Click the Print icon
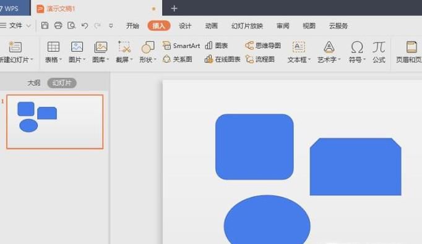Viewport: 422px width, 244px height. click(x=58, y=25)
